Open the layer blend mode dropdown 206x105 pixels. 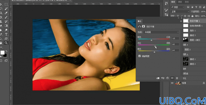[180, 12]
